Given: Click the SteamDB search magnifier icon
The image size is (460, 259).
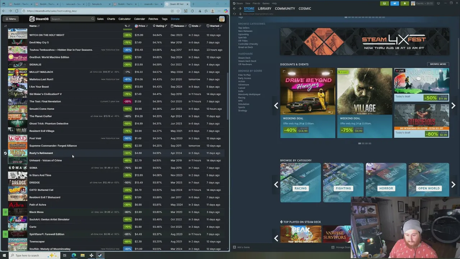Looking at the screenshot, I should 92,19.
